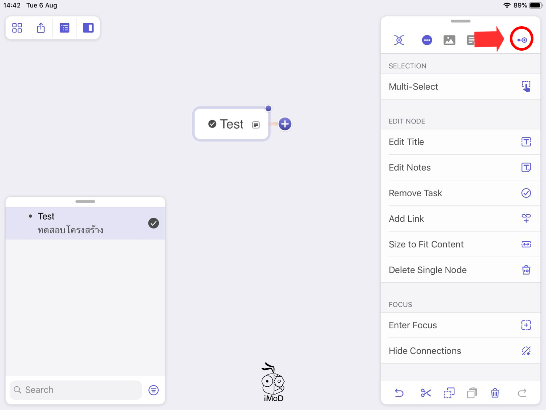Toggle the side panel icon
The height and width of the screenshot is (410, 546).
(x=88, y=28)
